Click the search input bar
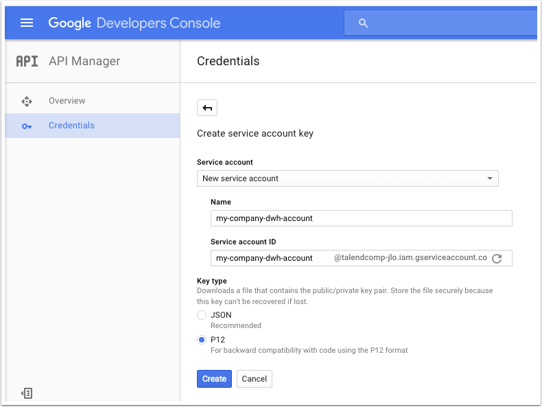 click(x=440, y=23)
